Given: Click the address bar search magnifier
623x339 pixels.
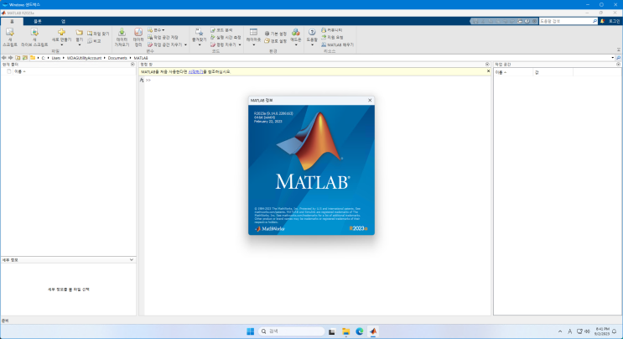Looking at the screenshot, I should 618,58.
